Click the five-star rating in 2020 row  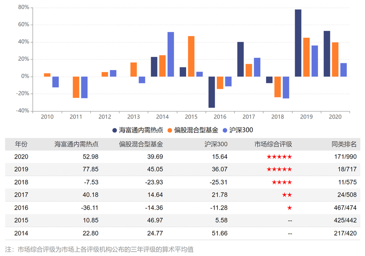click(x=279, y=157)
